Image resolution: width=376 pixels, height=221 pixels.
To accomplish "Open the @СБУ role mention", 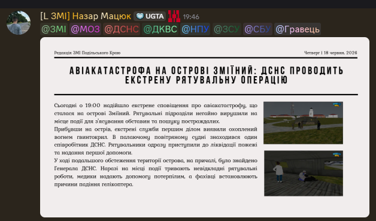I will point(257,29).
